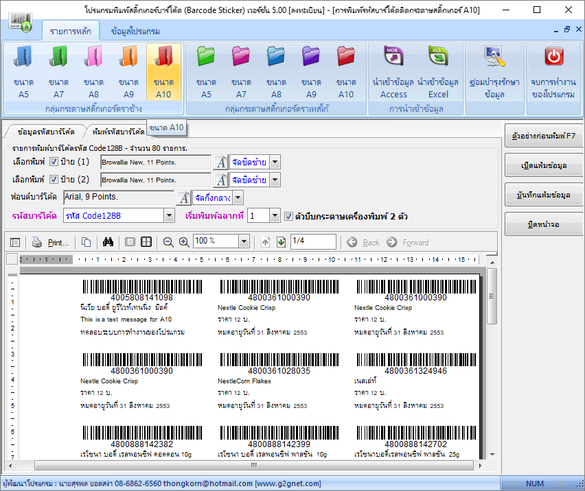585x491 pixels.
Task: Click the barcode number 4800361324946
Action: pos(415,371)
